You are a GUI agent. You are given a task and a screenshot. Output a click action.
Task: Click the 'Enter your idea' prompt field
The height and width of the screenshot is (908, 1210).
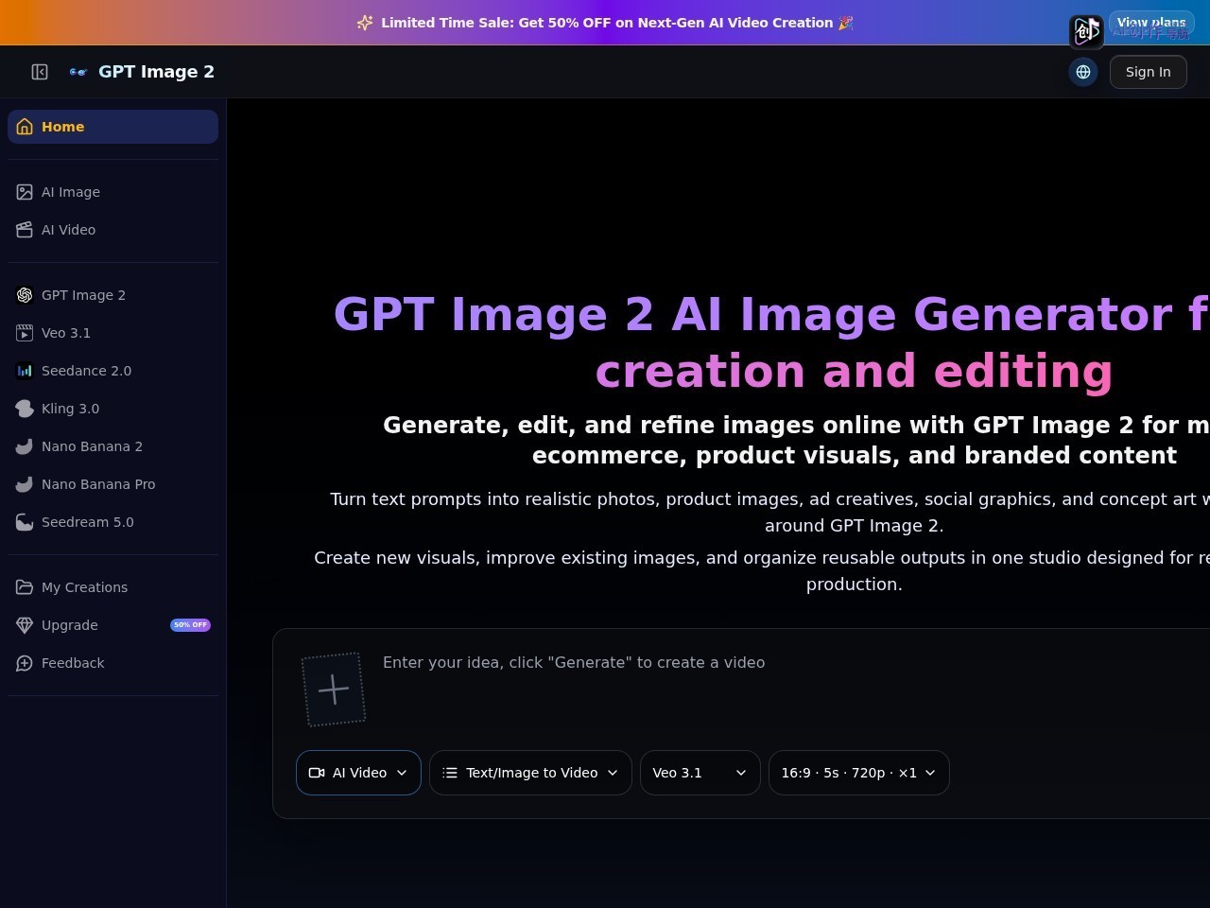click(x=794, y=690)
